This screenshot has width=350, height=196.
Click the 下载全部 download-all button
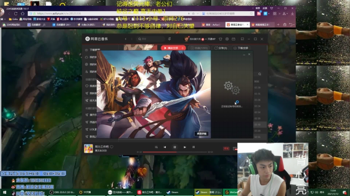coord(241,48)
